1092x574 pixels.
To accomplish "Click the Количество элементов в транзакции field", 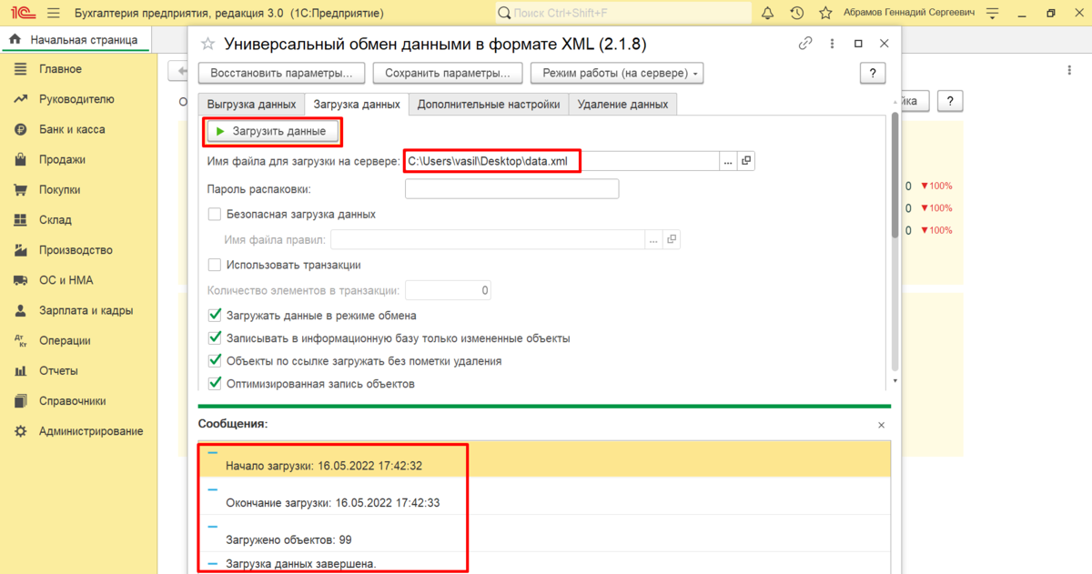I will point(449,291).
